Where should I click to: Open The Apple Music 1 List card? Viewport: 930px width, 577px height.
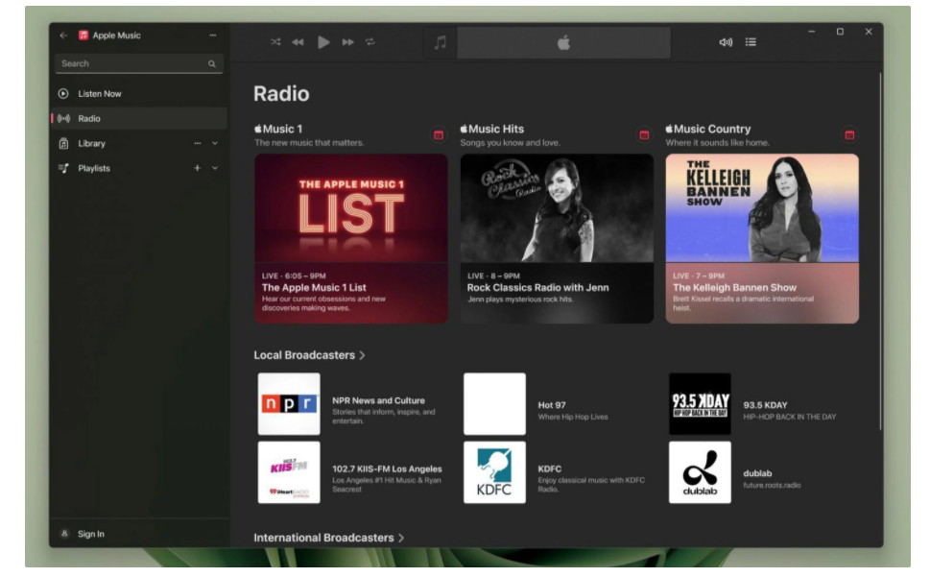[351, 238]
